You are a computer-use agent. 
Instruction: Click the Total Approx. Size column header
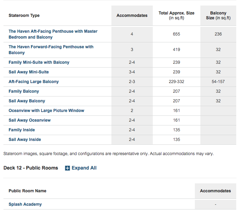177,16
